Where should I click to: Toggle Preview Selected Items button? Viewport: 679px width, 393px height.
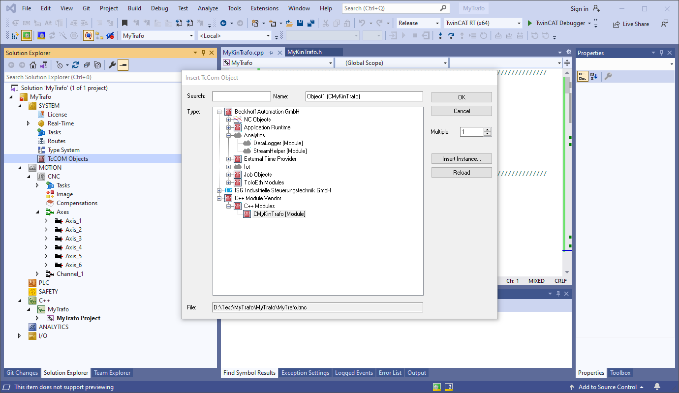click(123, 65)
